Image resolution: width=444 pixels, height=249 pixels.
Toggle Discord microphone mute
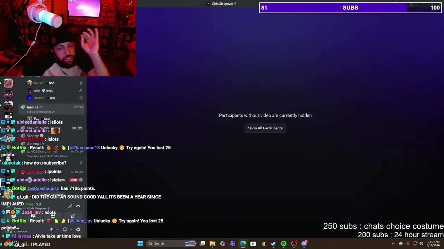[x=52, y=229]
